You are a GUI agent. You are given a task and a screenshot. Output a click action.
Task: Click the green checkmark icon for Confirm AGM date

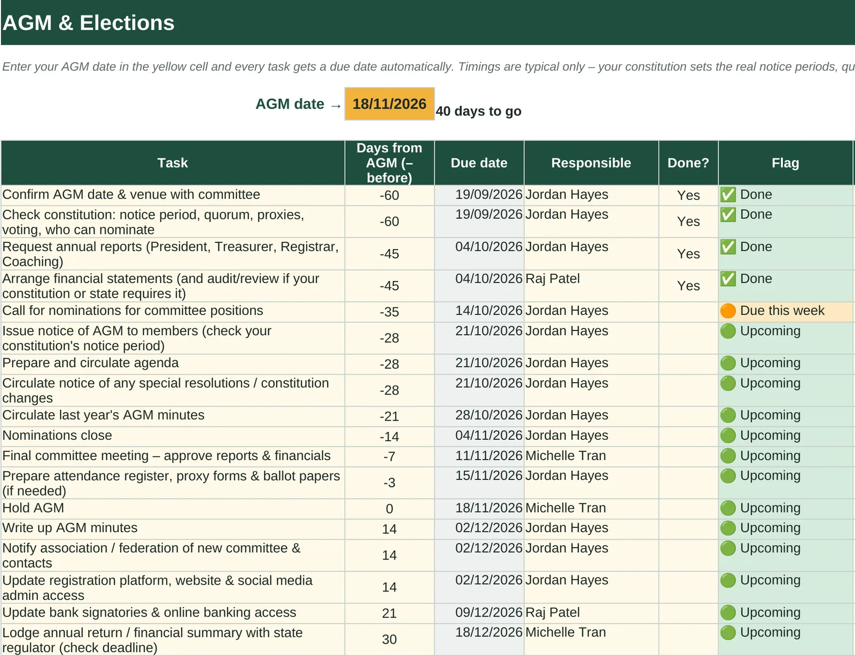728,195
